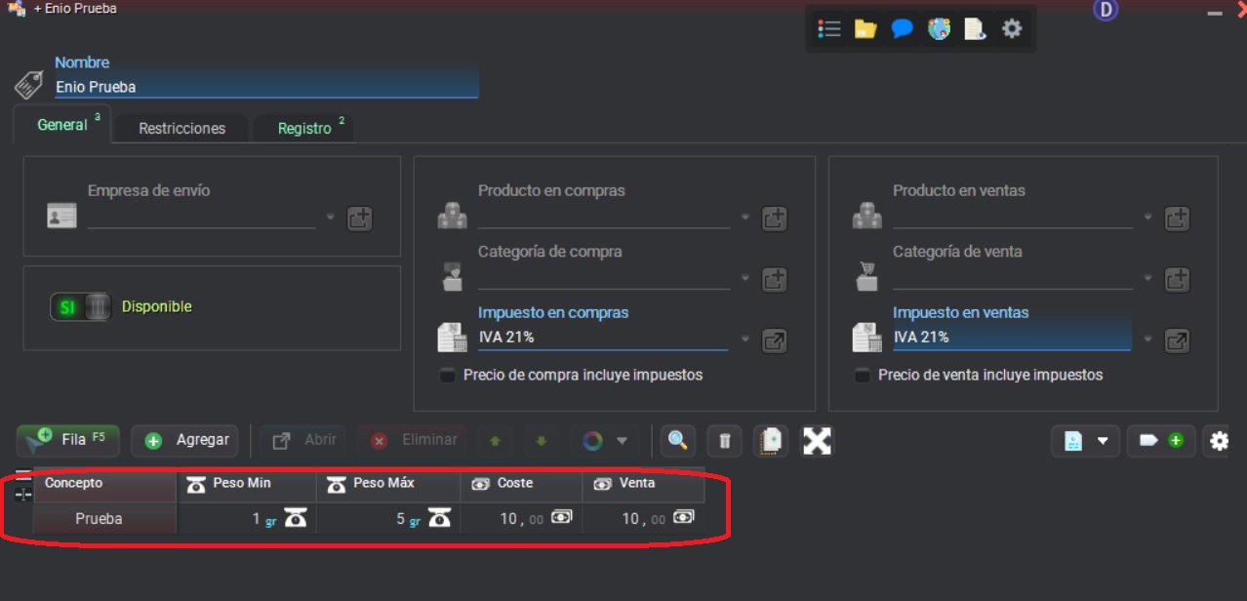The image size is (1247, 601).
Task: Check Precio de venta incluye impuestos
Action: click(x=862, y=376)
